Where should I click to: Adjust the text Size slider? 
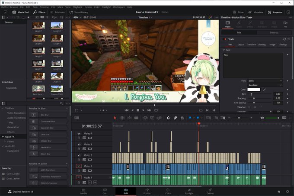click(260, 94)
